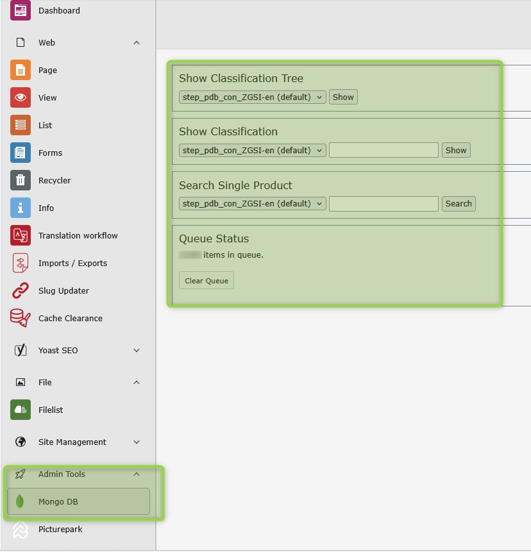Open the Filelist module icon
Image resolution: width=531 pixels, height=552 pixels.
click(x=21, y=410)
